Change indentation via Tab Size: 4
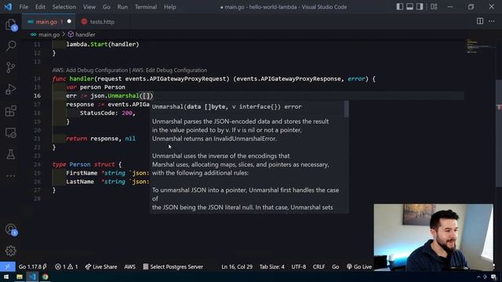 272,266
